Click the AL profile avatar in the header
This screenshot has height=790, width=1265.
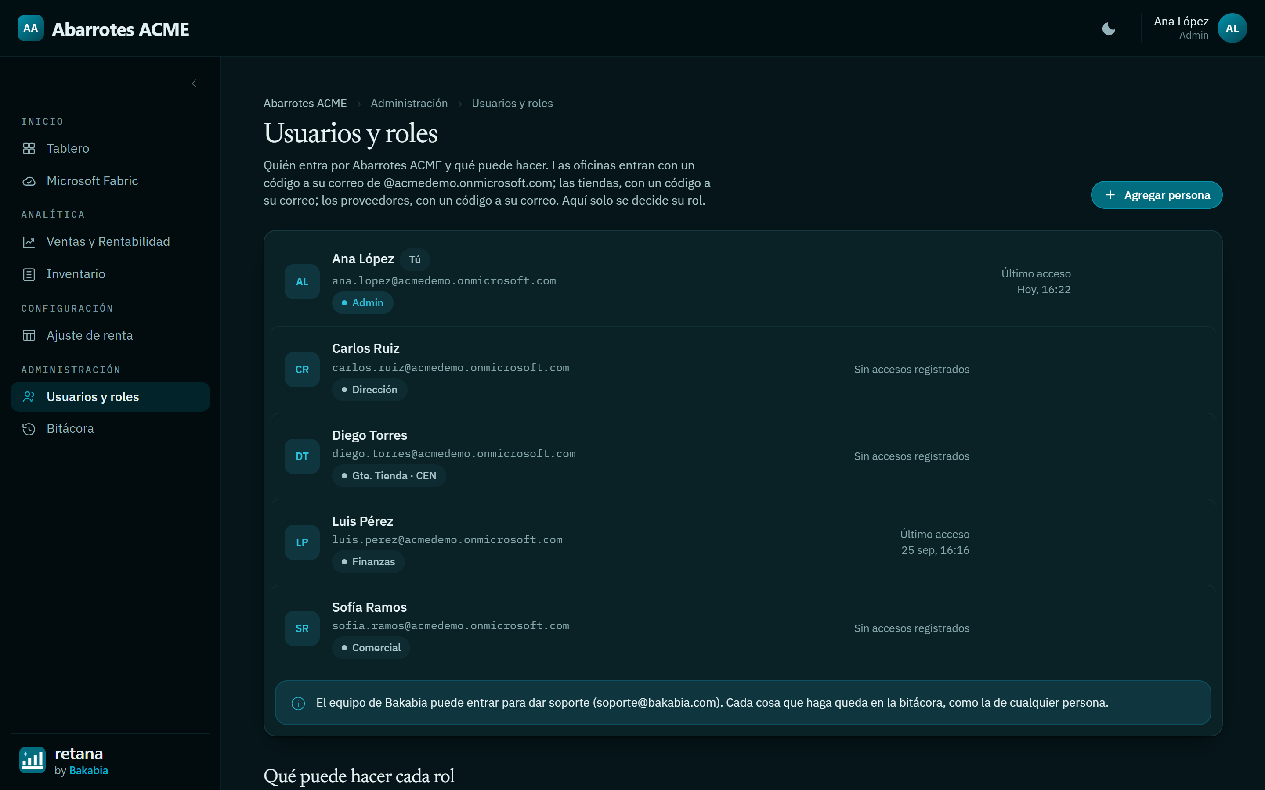(x=1232, y=28)
